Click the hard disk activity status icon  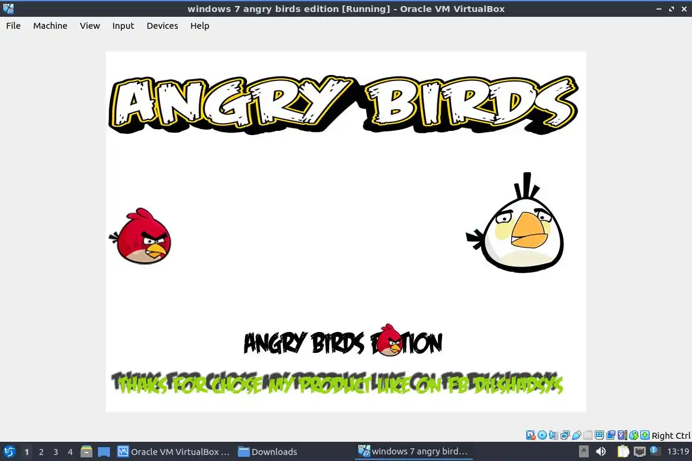530,435
